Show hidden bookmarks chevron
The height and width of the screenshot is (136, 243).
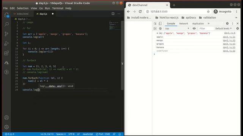coord(236,18)
